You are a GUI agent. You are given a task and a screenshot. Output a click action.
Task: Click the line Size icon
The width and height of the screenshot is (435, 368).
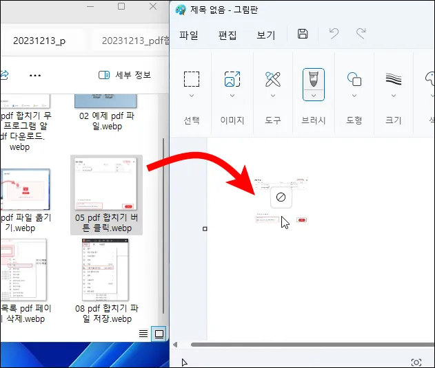pos(394,79)
